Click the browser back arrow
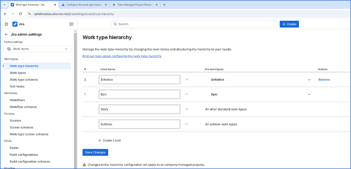Screen dimensions: 351x169 pos(5,14)
